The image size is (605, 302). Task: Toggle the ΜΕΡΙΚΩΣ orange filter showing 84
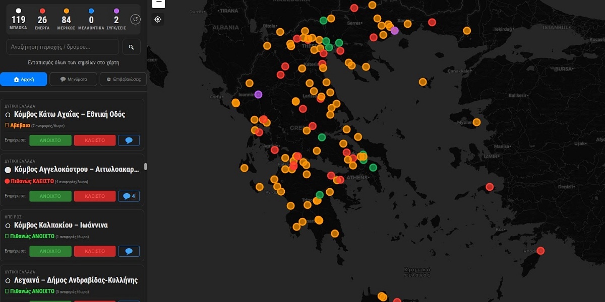click(66, 20)
